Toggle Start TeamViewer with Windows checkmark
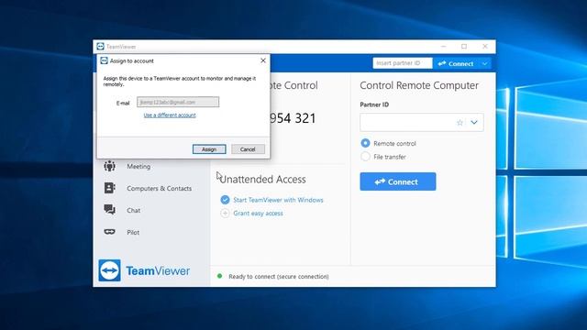The image size is (587, 330). coord(225,200)
